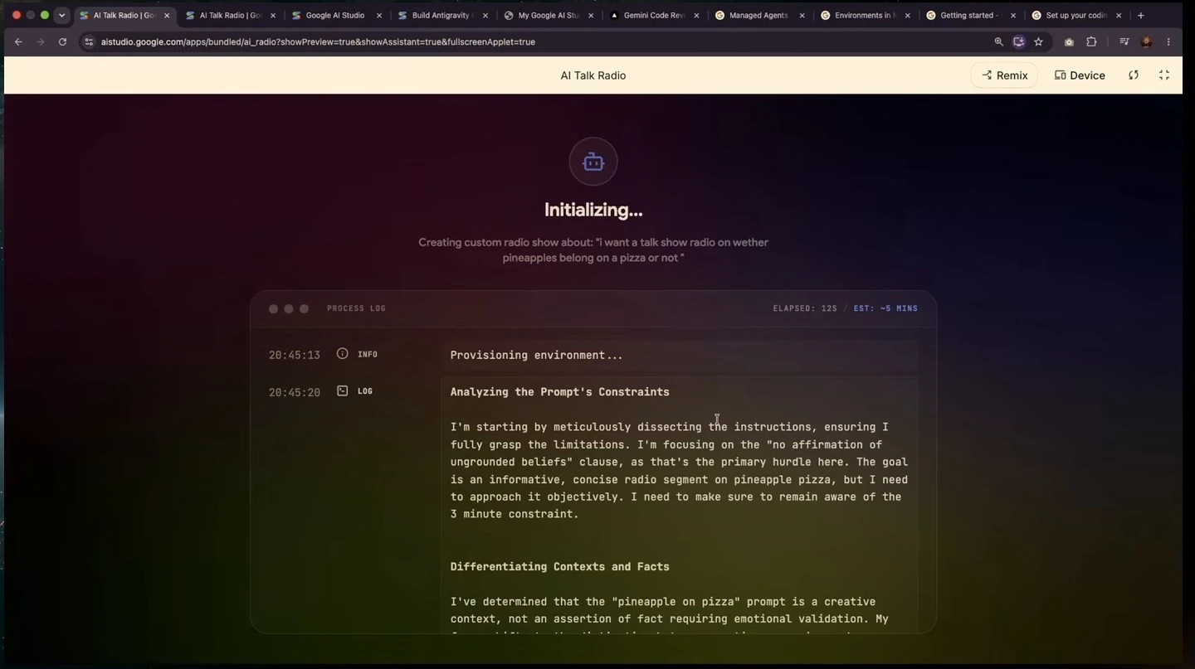Click the INFO icon in process log
This screenshot has height=669, width=1195.
342,354
